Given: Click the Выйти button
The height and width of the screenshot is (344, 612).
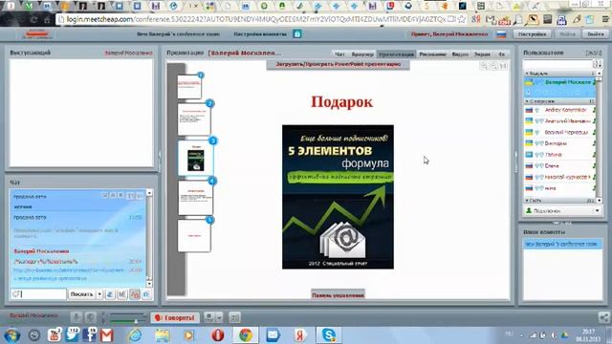Looking at the screenshot, I should pyautogui.click(x=596, y=34).
